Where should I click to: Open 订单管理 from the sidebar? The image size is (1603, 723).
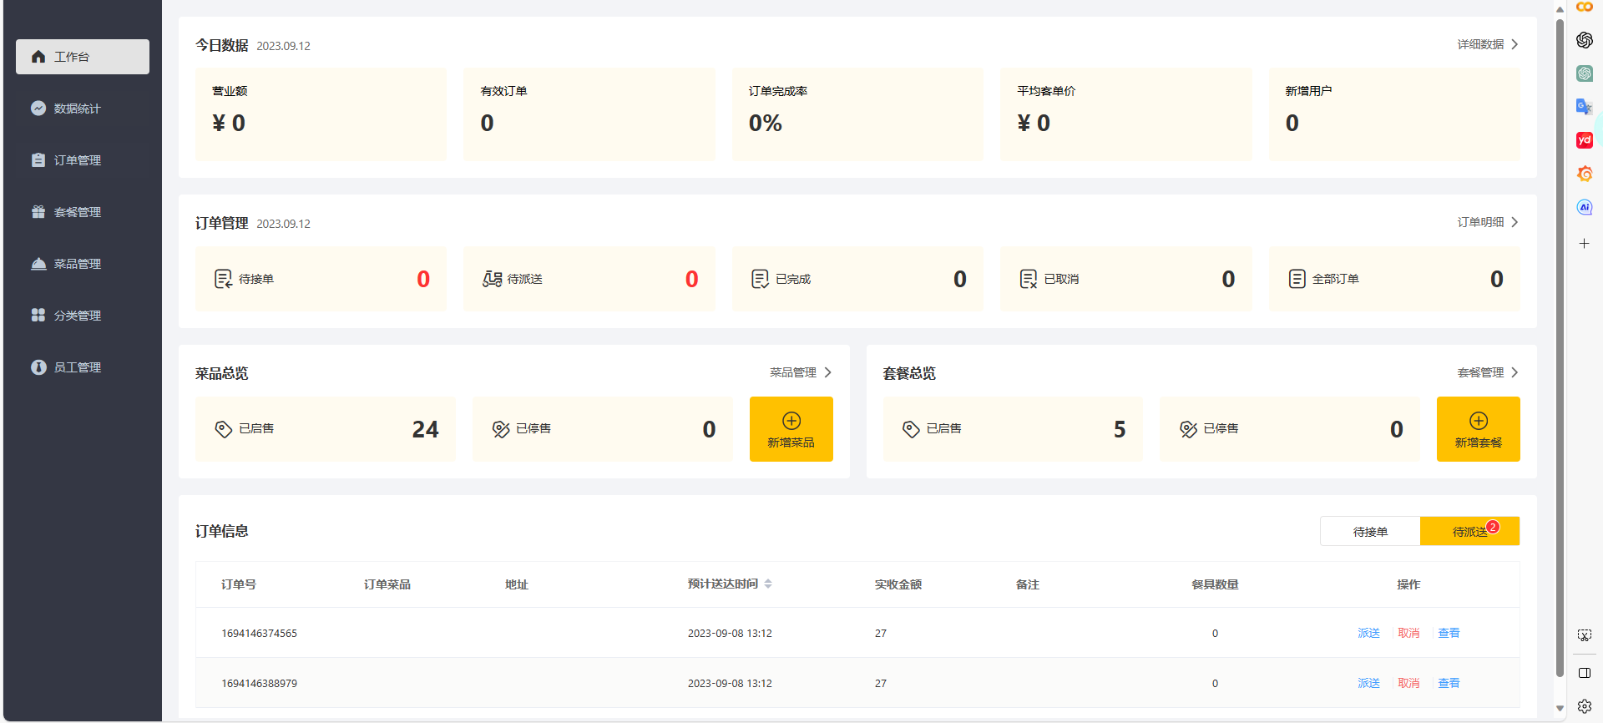[77, 160]
